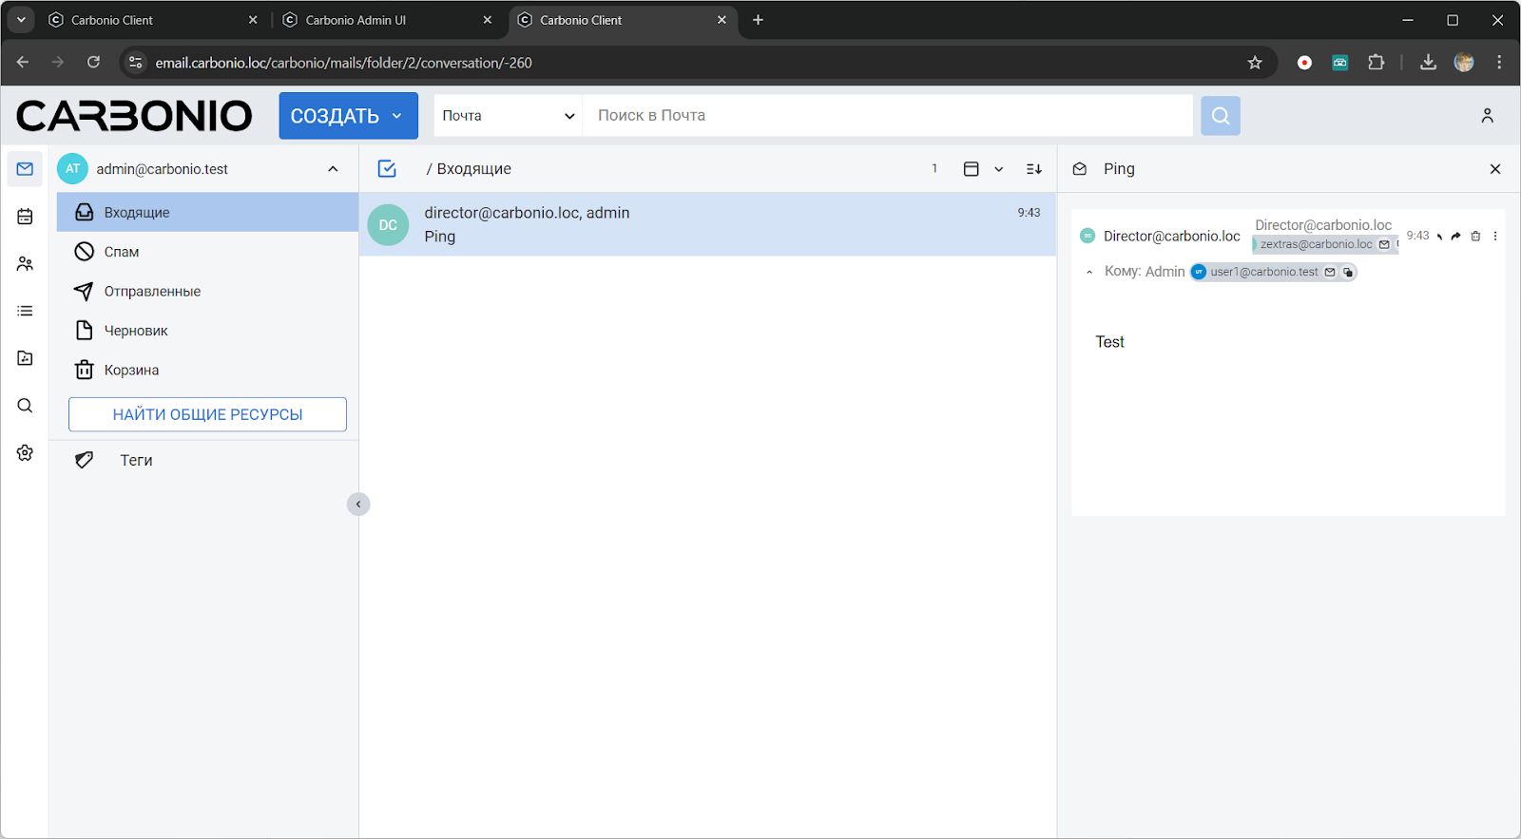1521x839 pixels.
Task: Delete the message with trash icon
Action: 1475,237
